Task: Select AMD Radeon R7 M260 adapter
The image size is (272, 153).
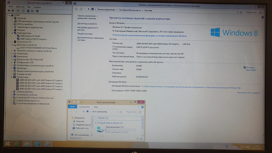Action: (30, 36)
